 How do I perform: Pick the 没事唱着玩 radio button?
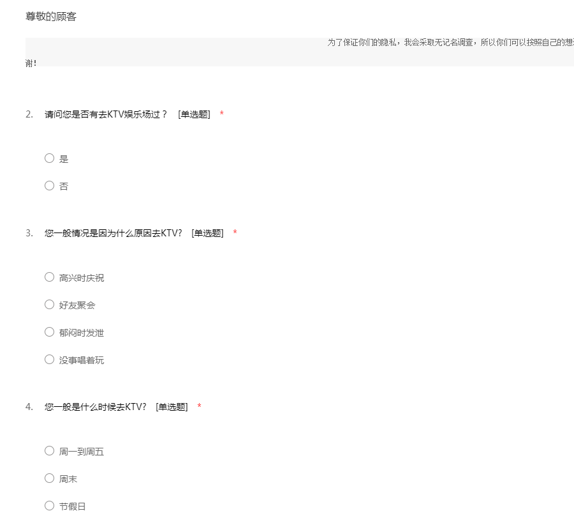pyautogui.click(x=49, y=360)
